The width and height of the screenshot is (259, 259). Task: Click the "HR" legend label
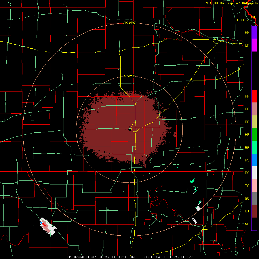[x=247, y=135]
